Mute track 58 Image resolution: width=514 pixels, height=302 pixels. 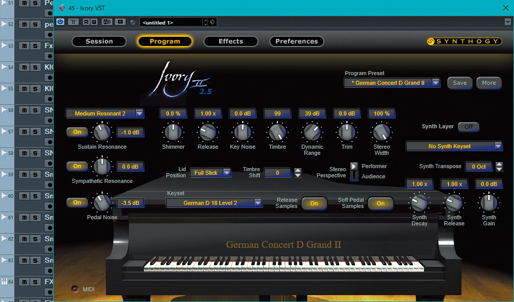point(24,153)
